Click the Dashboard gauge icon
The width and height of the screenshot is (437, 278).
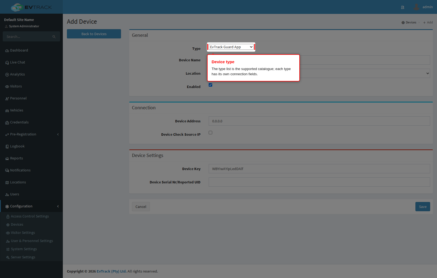pyautogui.click(x=7, y=51)
